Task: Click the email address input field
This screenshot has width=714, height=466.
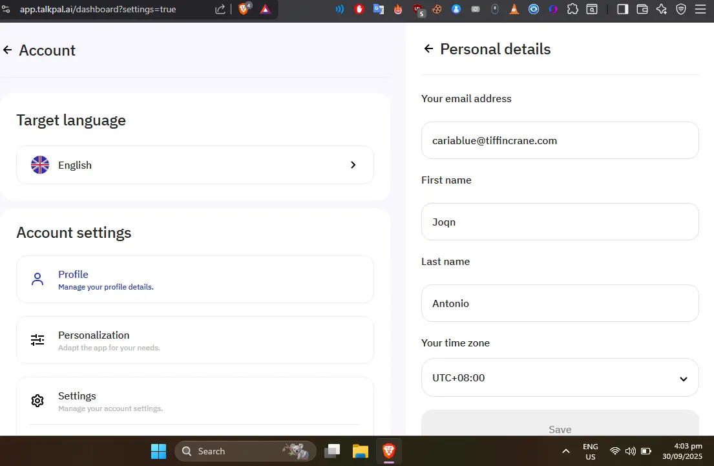Action: [560, 140]
